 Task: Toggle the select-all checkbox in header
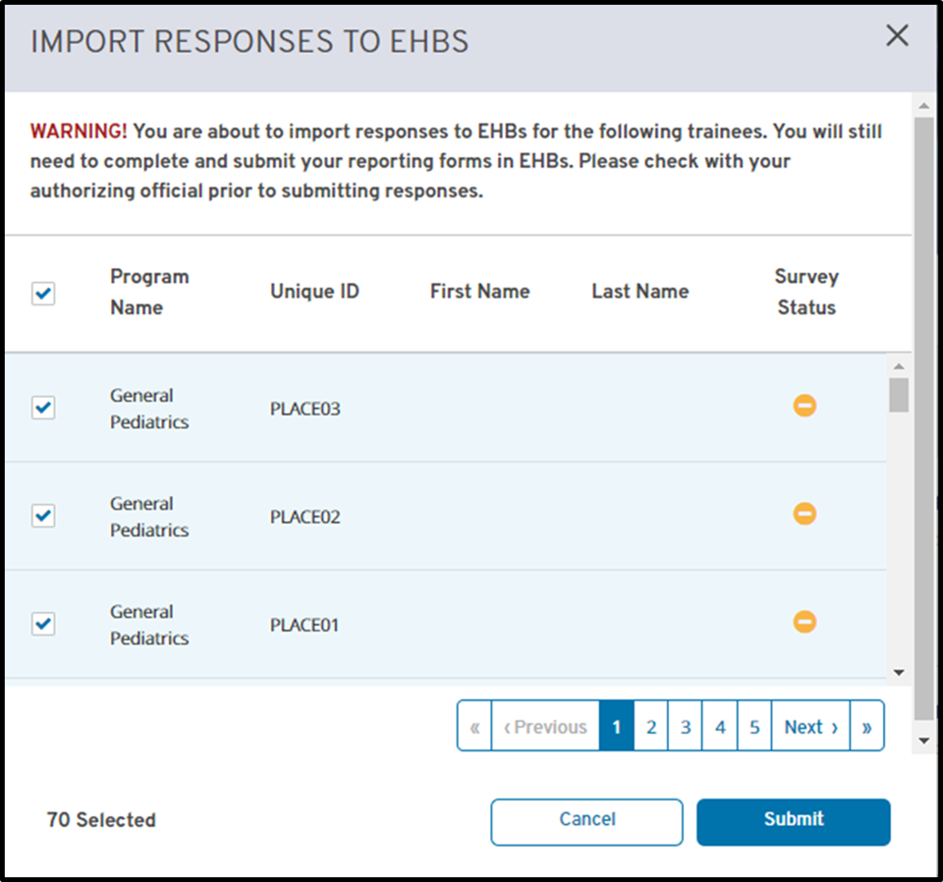43,294
